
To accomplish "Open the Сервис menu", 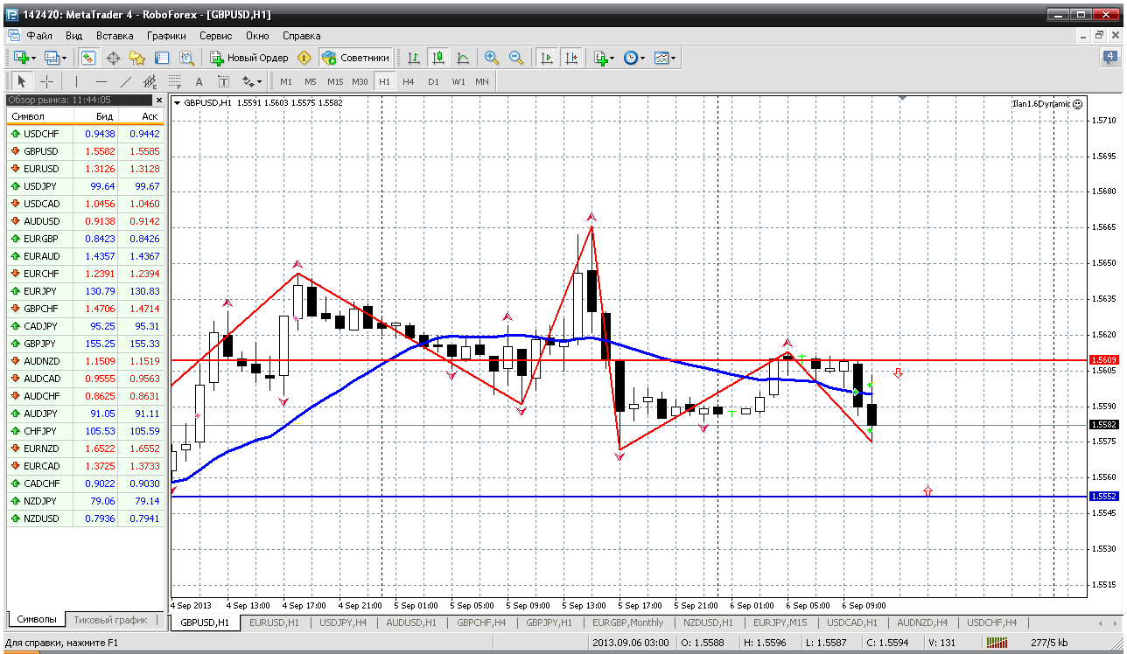I will (x=215, y=36).
